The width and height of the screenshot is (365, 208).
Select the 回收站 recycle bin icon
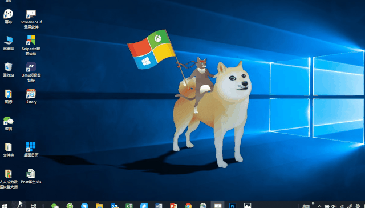click(9, 70)
